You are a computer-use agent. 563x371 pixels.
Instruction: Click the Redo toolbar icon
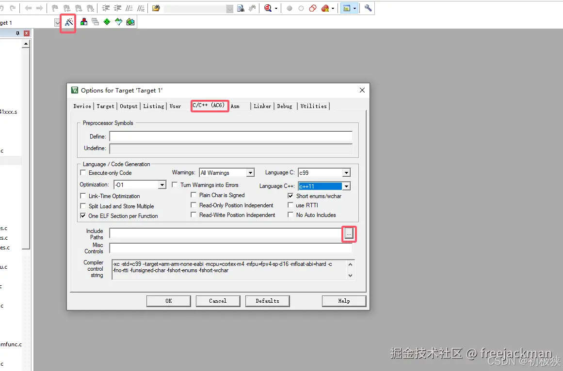coord(13,8)
